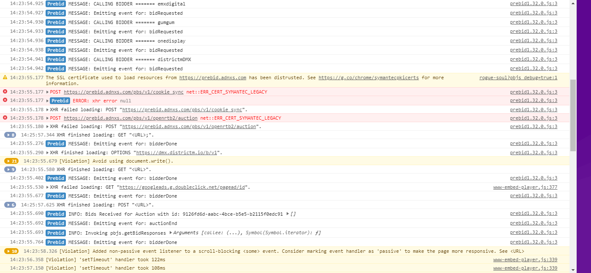
Task: Click the scrollbar up arrow
Action: click(573, 3)
